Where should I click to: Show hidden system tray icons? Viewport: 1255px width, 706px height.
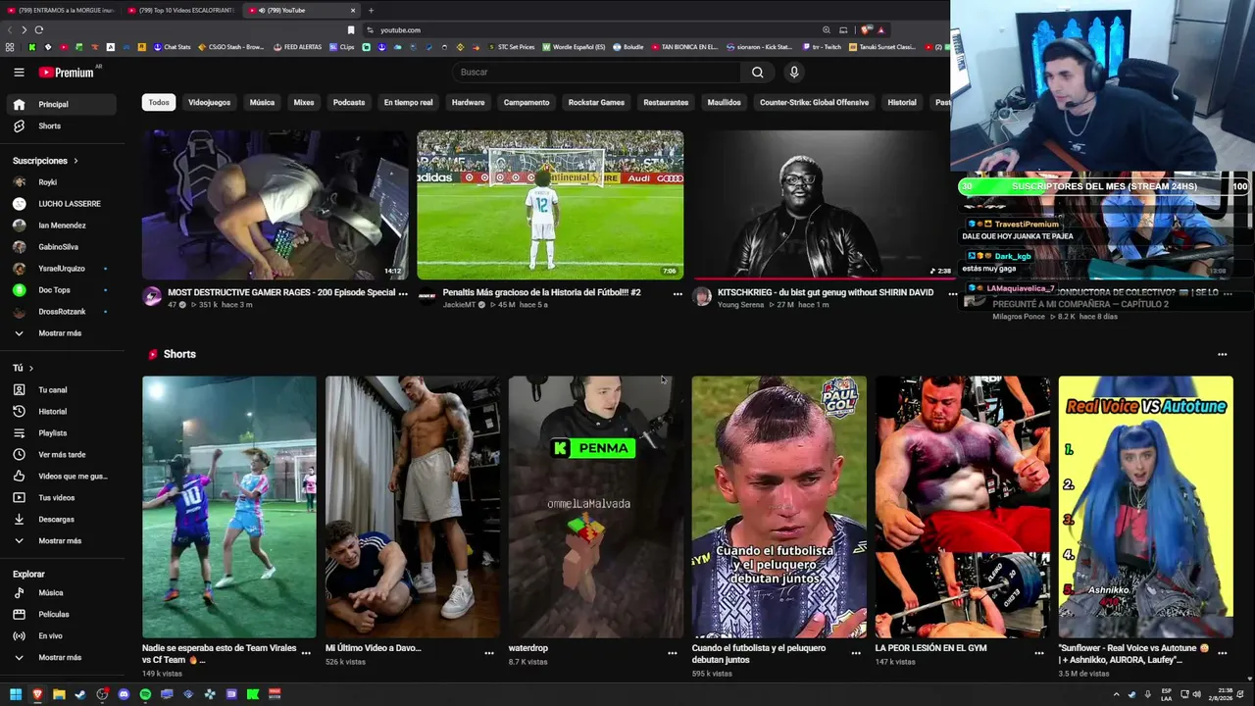point(1116,694)
